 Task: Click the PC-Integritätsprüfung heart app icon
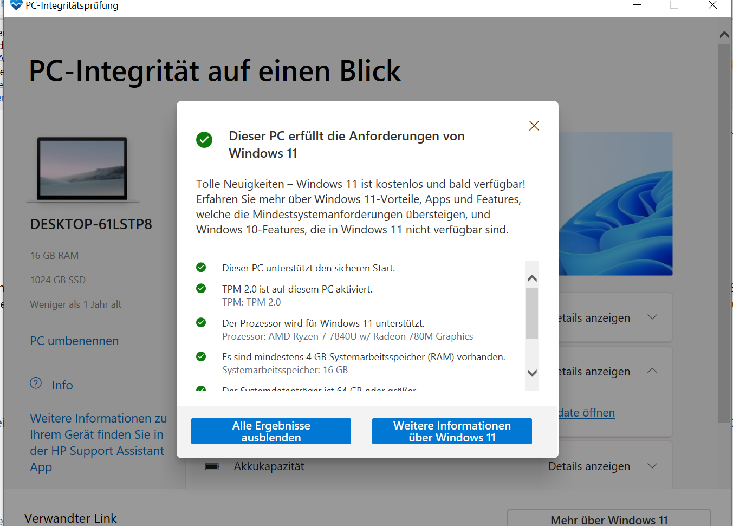point(16,5)
